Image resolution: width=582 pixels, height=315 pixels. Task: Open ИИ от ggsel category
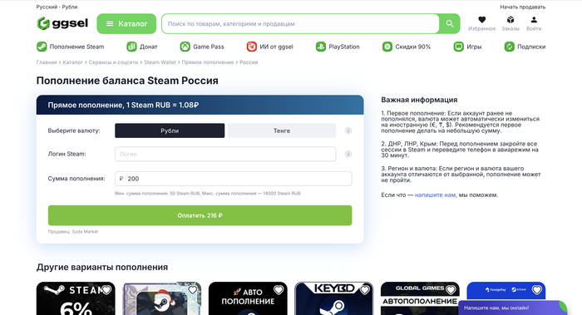(270, 47)
